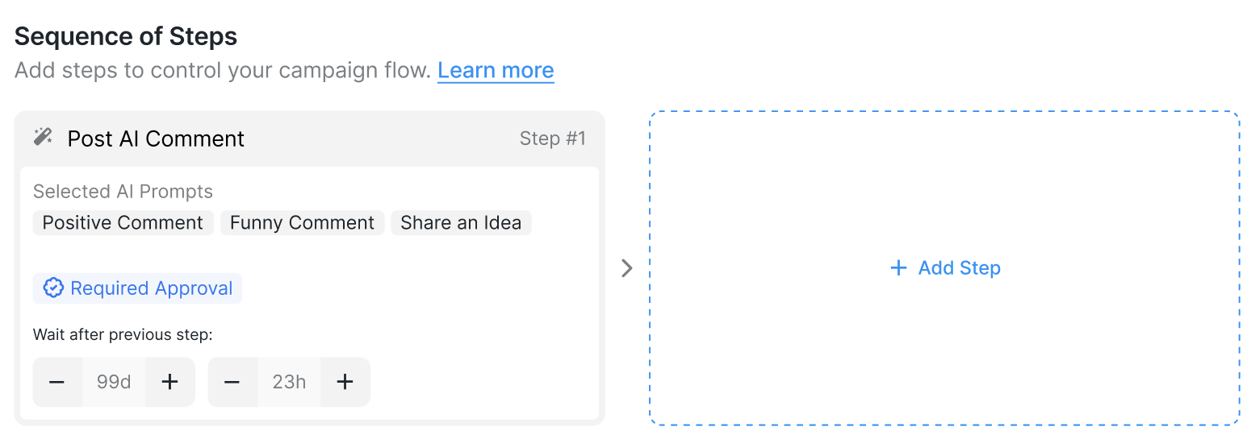Click the chevron arrow between the steps

point(627,268)
